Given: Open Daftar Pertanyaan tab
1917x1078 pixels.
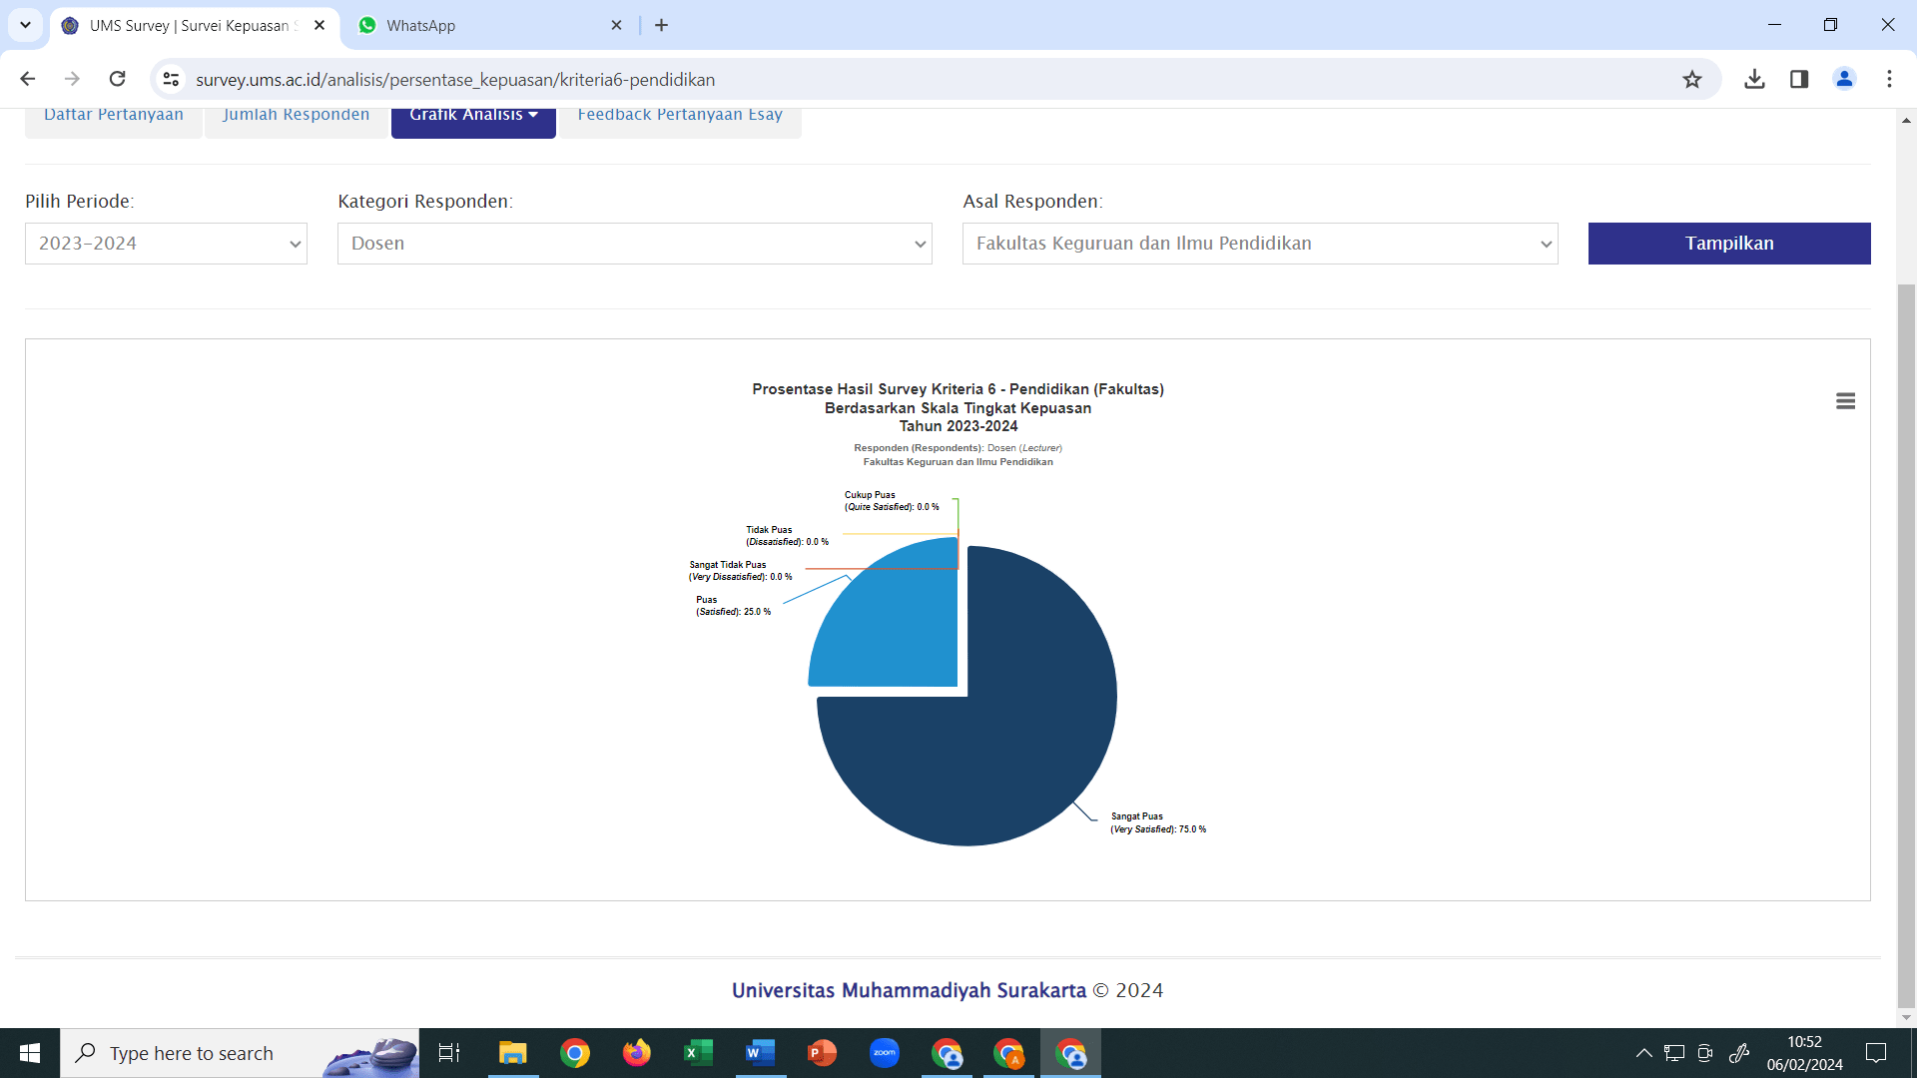Looking at the screenshot, I should point(114,118).
